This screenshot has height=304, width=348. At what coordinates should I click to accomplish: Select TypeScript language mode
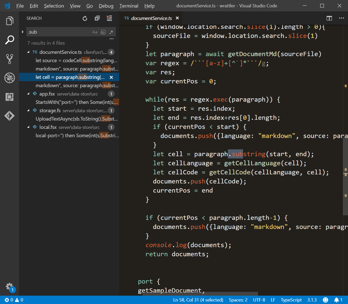click(291, 300)
